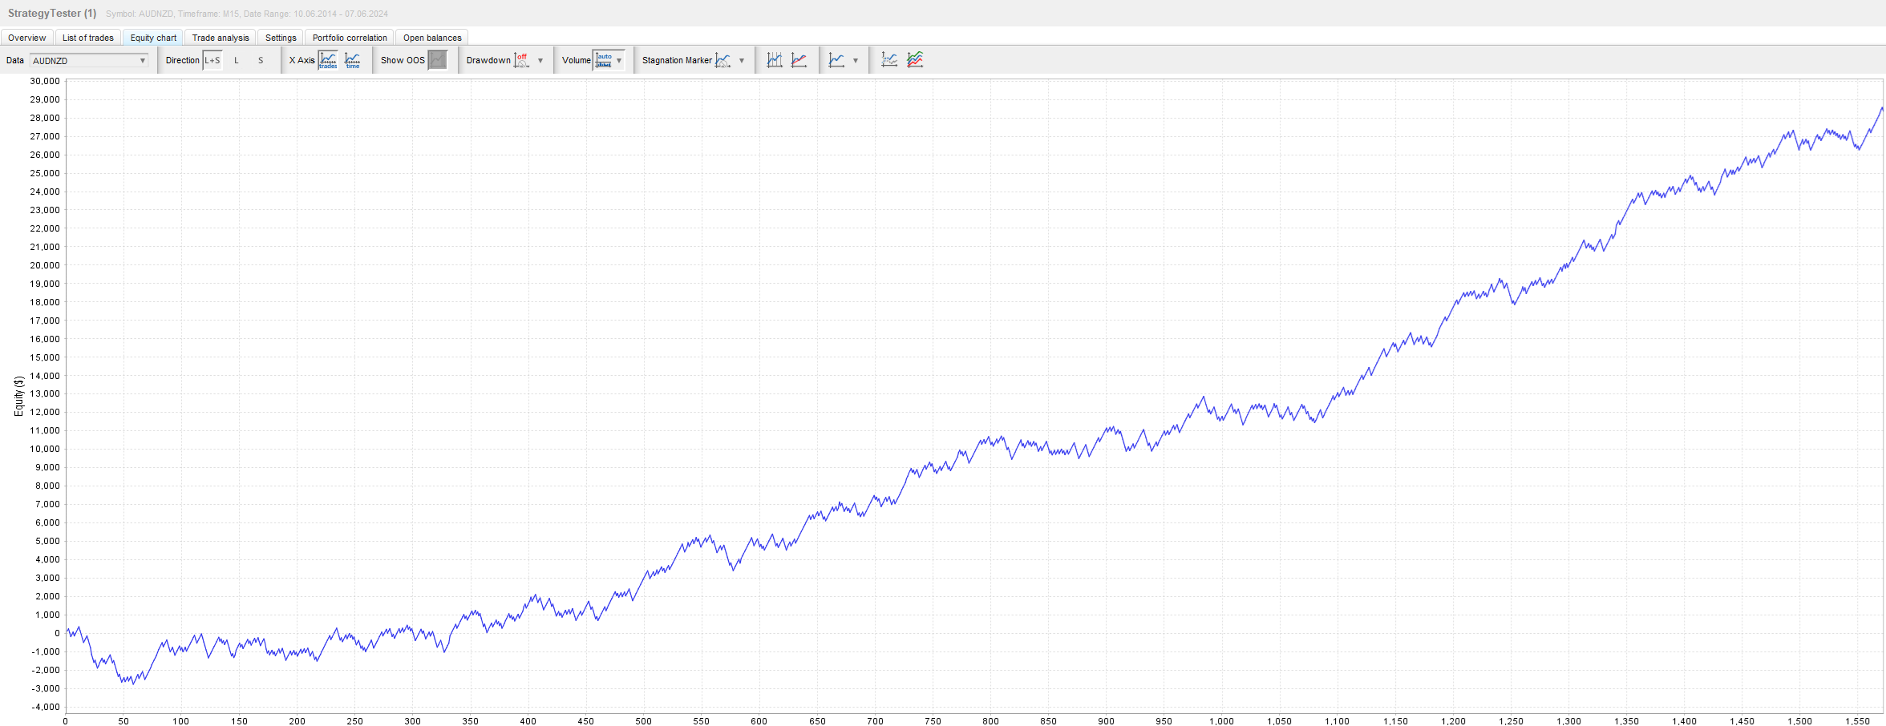Select Short only direction S

point(261,60)
